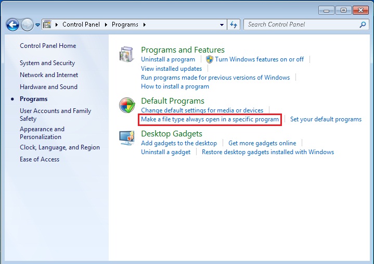Click Set your default programs
This screenshot has height=264, width=374.
(x=326, y=119)
